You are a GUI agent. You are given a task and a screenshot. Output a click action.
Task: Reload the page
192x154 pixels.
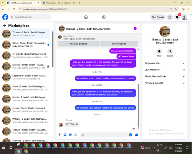coord(14,9)
